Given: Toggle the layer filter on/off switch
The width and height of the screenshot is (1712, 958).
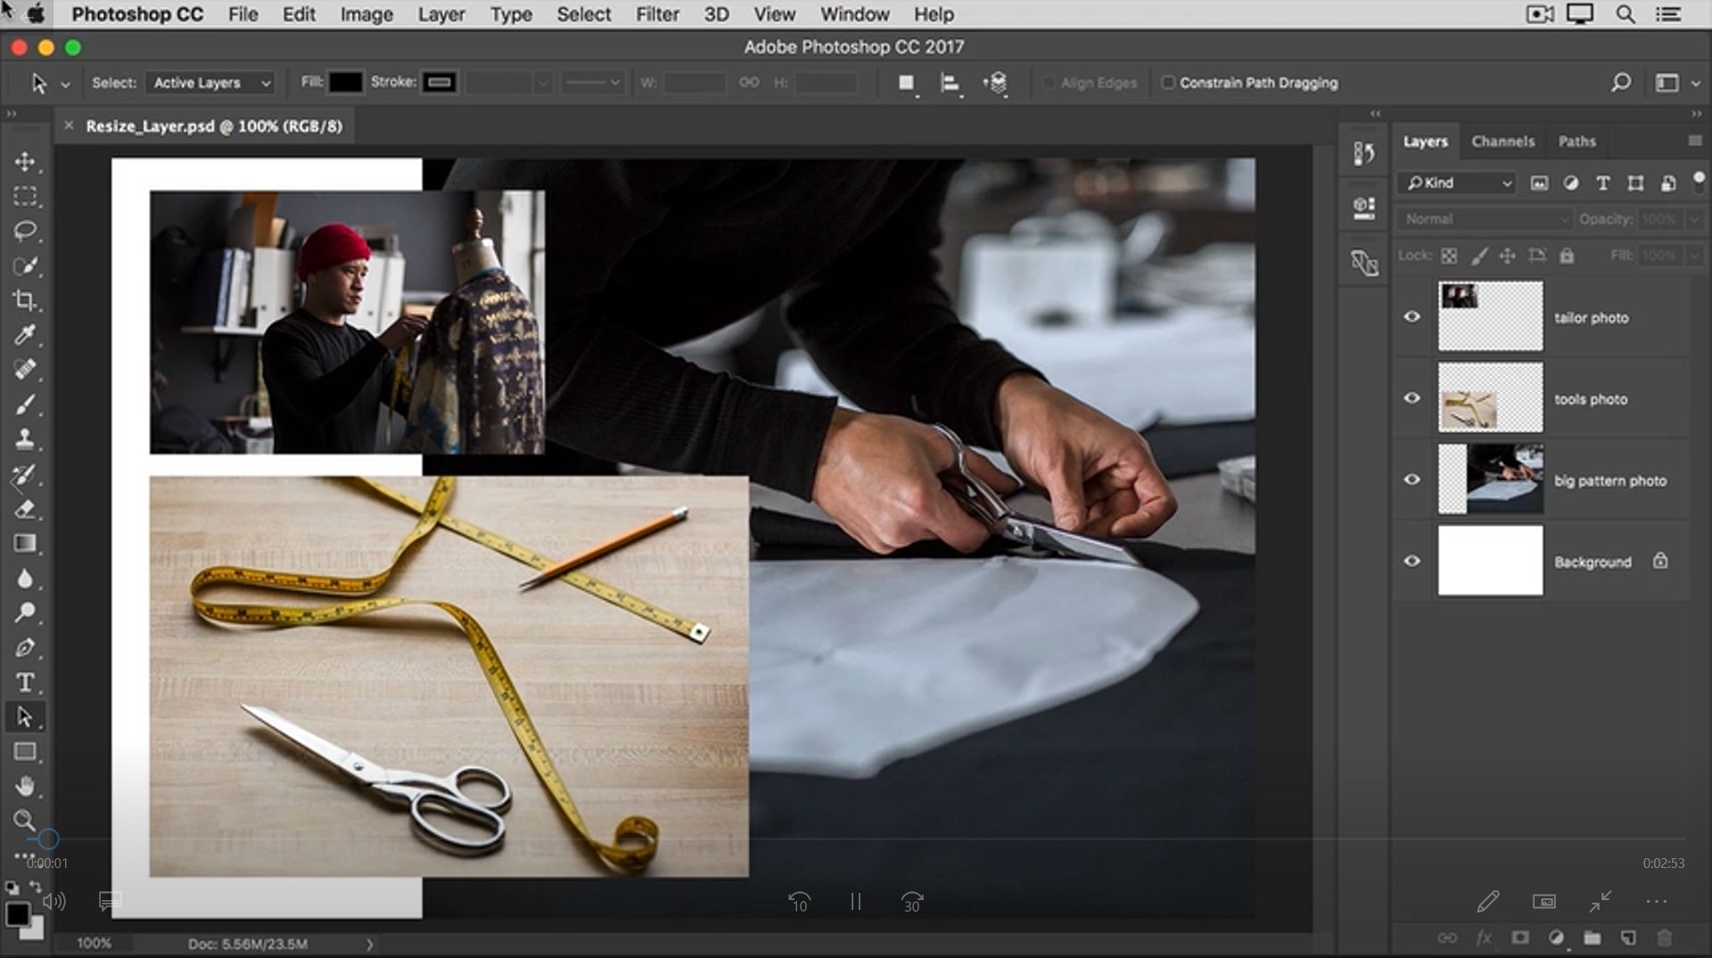Looking at the screenshot, I should (x=1699, y=182).
